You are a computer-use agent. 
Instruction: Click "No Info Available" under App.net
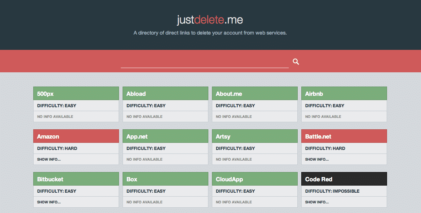144,159
